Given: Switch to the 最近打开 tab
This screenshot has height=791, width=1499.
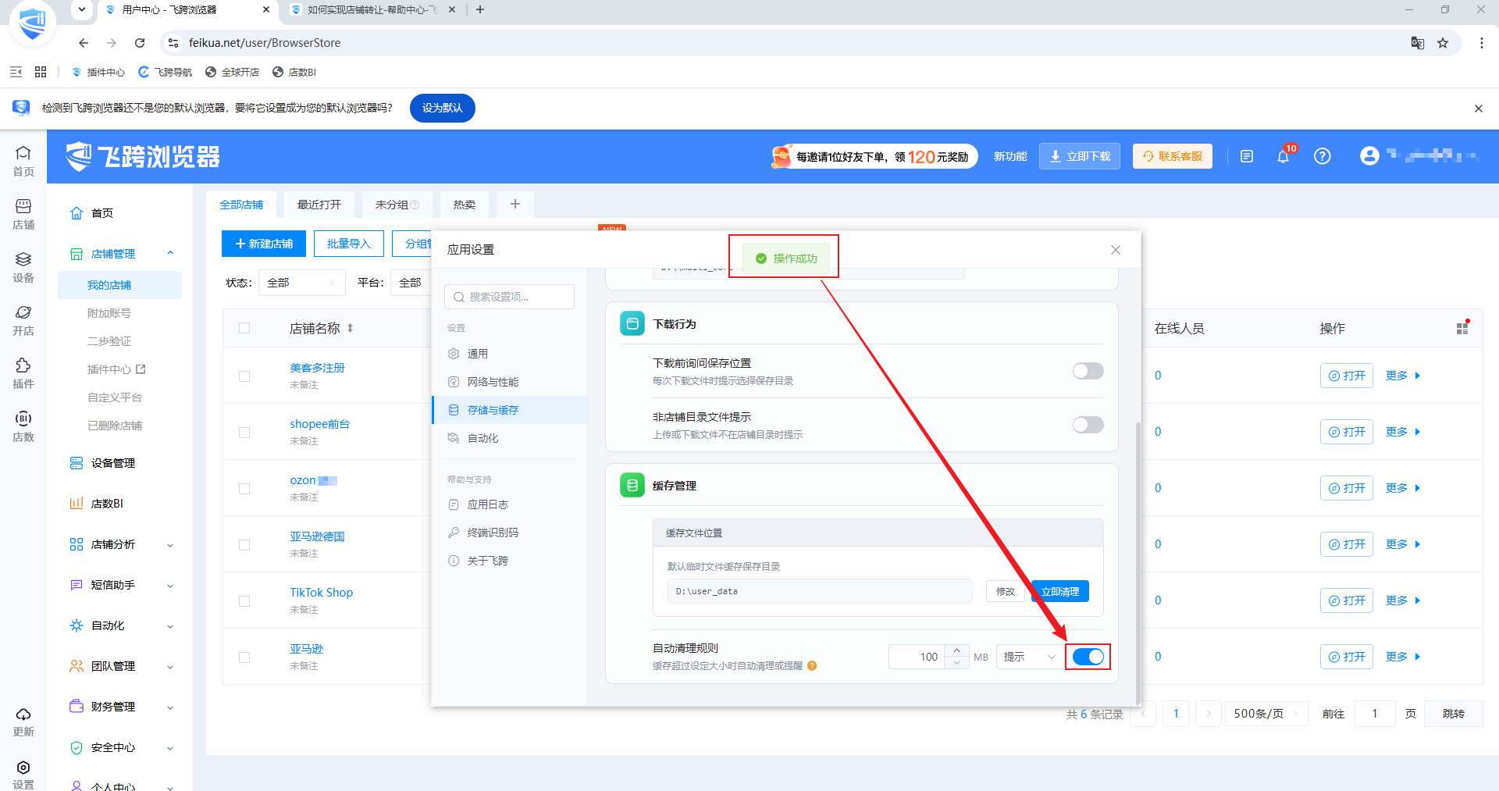Looking at the screenshot, I should pos(319,205).
